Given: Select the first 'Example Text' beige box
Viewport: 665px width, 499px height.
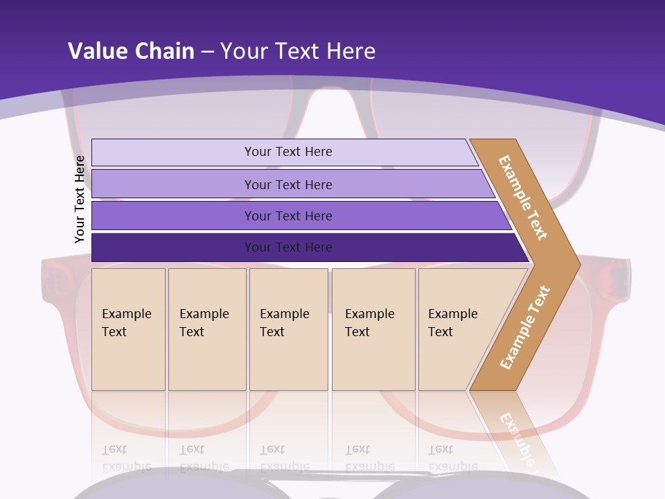Looking at the screenshot, I should [128, 329].
